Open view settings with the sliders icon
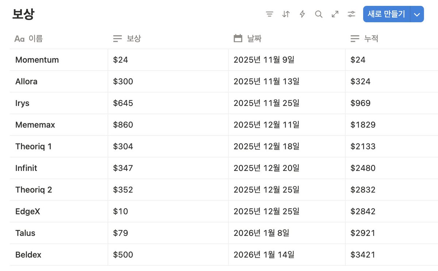438x271 pixels. coord(351,14)
